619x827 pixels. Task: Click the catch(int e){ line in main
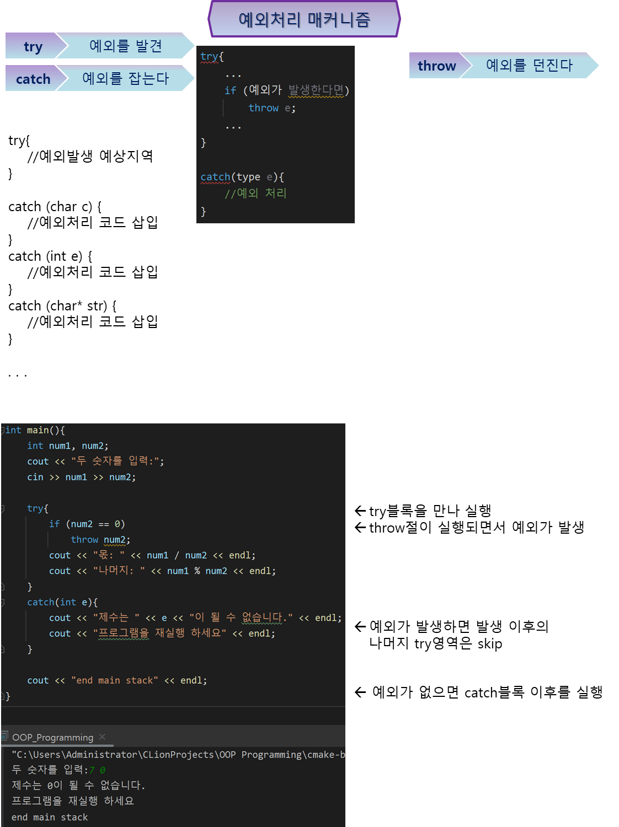coord(62,602)
